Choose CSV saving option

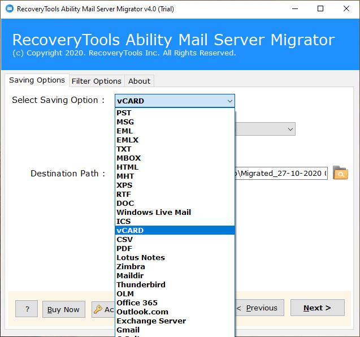(x=175, y=239)
